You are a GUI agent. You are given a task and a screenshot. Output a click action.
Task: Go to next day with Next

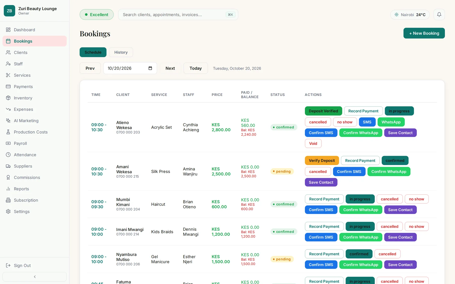170,68
